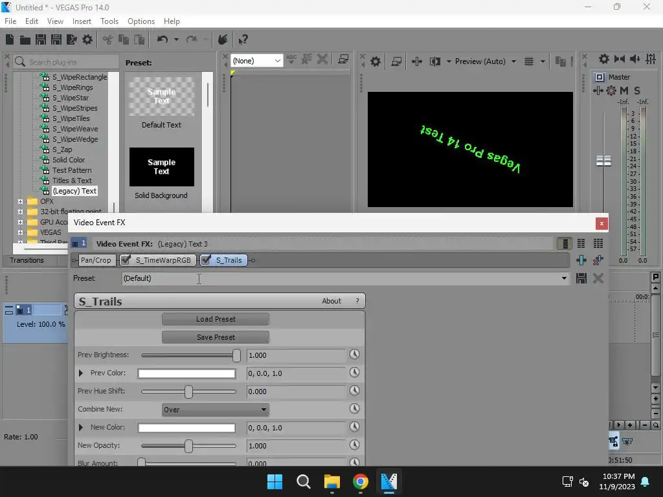Toggle Downmix Output icon
This screenshot has height=497, width=663.
(620, 59)
